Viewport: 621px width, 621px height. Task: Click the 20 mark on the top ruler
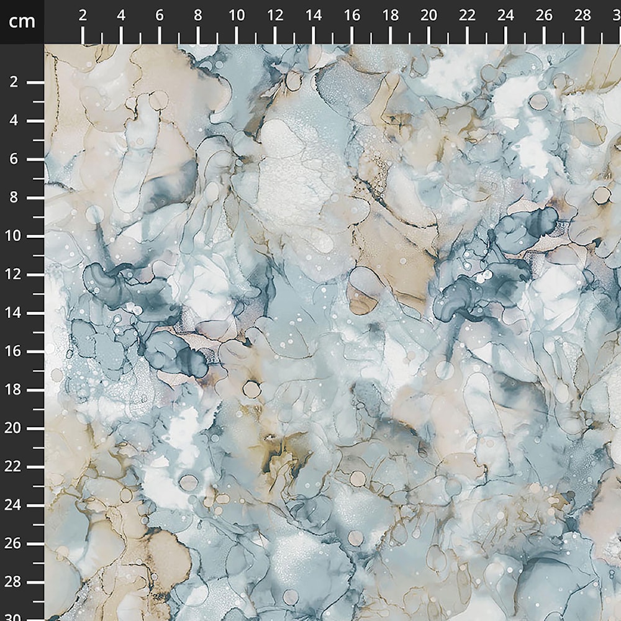(429, 16)
